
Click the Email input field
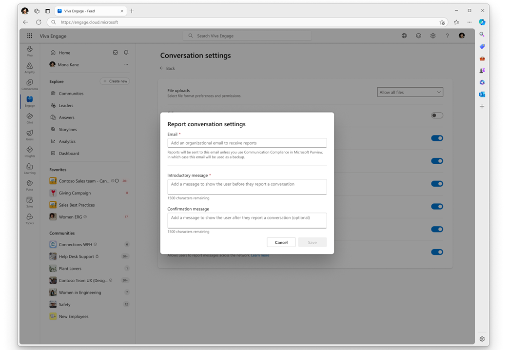pyautogui.click(x=247, y=143)
